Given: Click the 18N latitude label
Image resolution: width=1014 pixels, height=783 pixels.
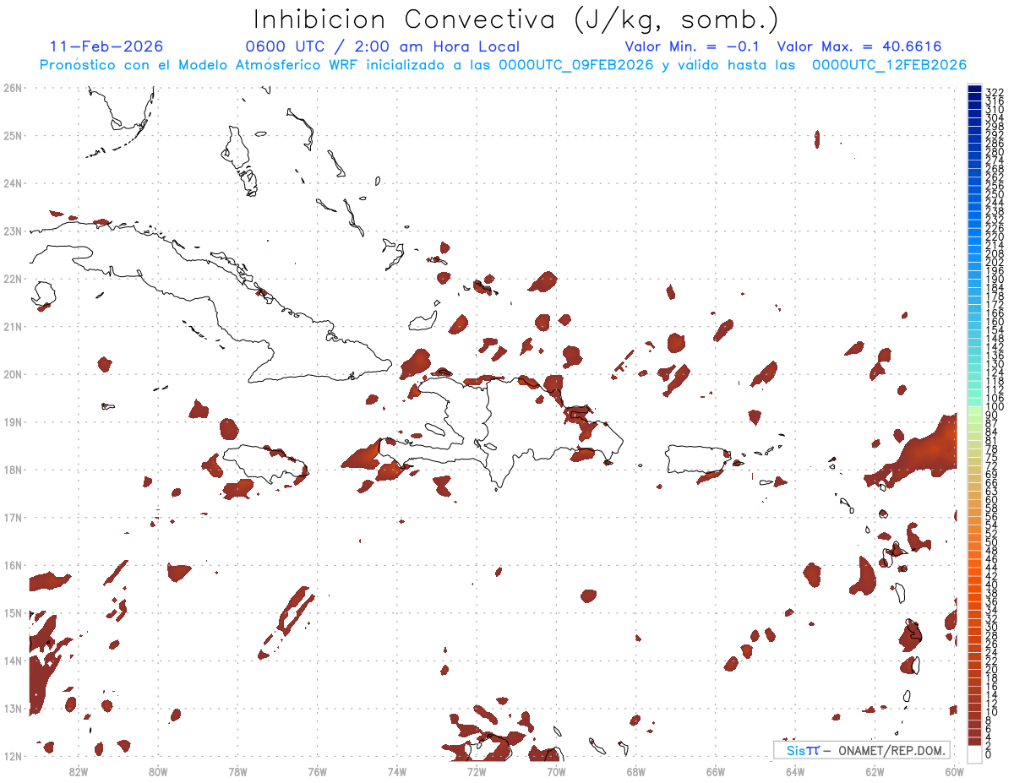Looking at the screenshot, I should pyautogui.click(x=12, y=470).
